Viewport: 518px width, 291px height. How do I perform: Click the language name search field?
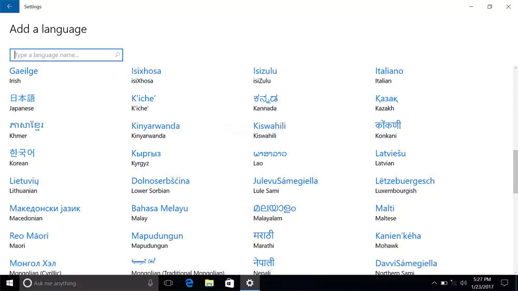(x=62, y=55)
